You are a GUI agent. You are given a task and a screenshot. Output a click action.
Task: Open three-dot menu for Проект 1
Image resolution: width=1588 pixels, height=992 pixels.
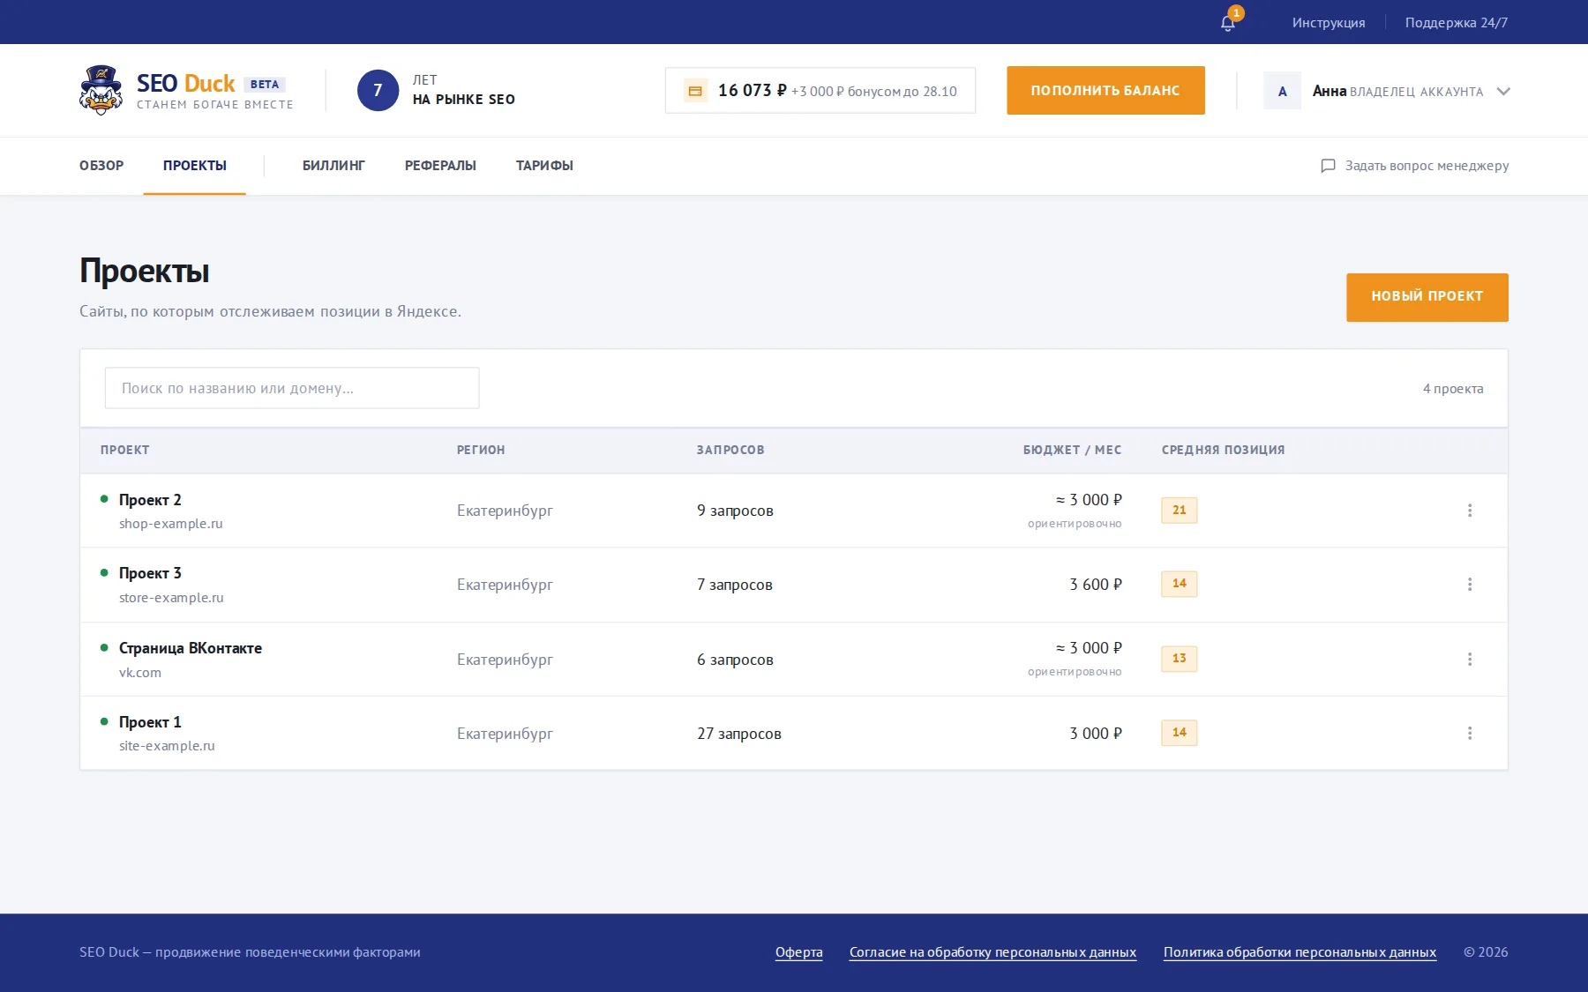(1470, 734)
